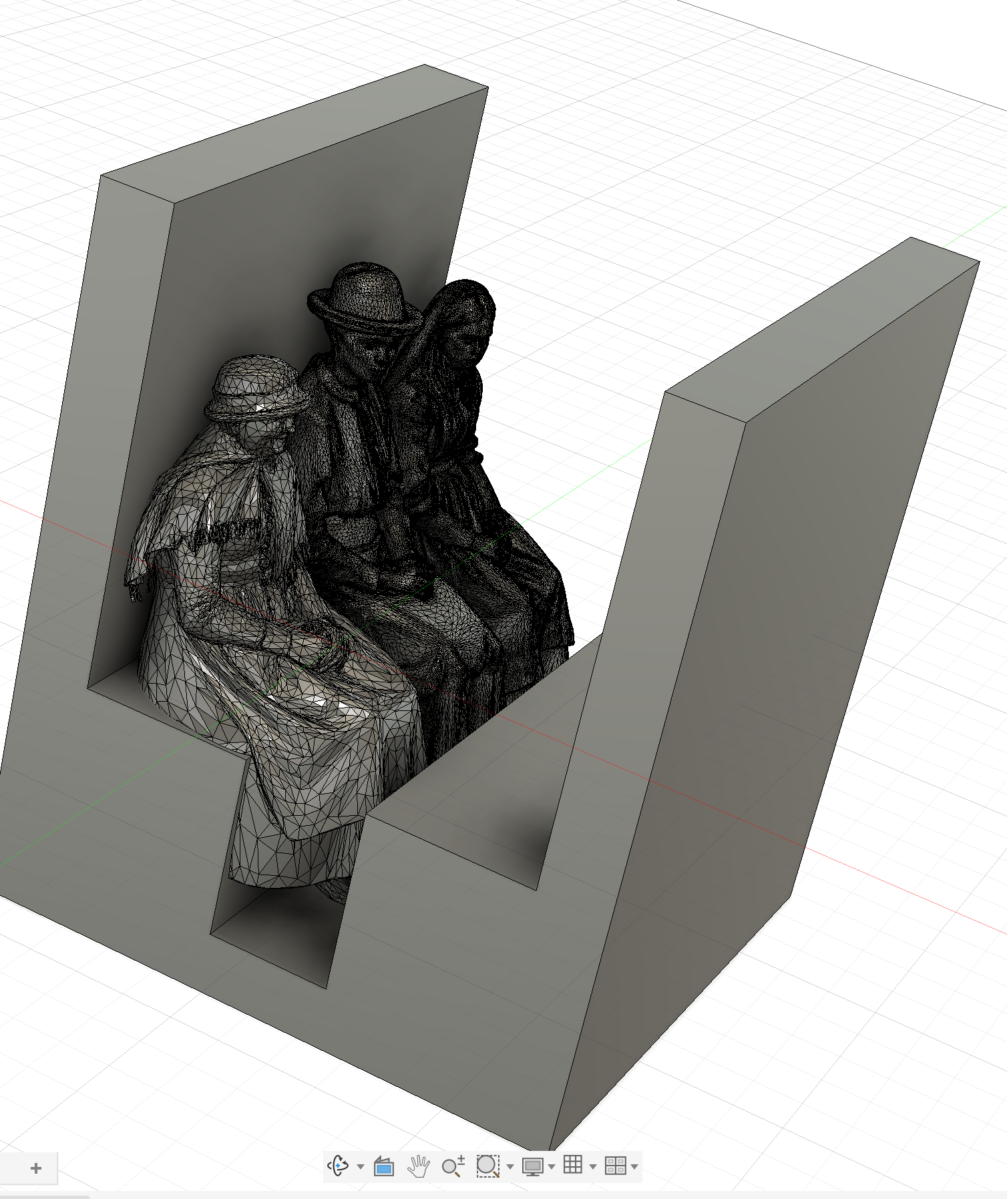Activate the Orbit tool
This screenshot has height=1199, width=1007.
click(x=339, y=1166)
